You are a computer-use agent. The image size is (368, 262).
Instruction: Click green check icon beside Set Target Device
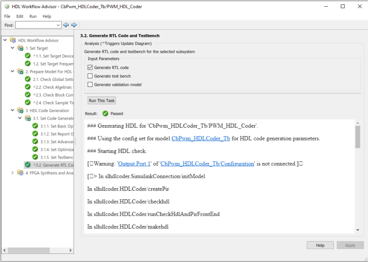coord(28,56)
